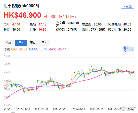Click the 45.00 y-axis label
The width and height of the screenshot is (138, 113).
point(7,73)
